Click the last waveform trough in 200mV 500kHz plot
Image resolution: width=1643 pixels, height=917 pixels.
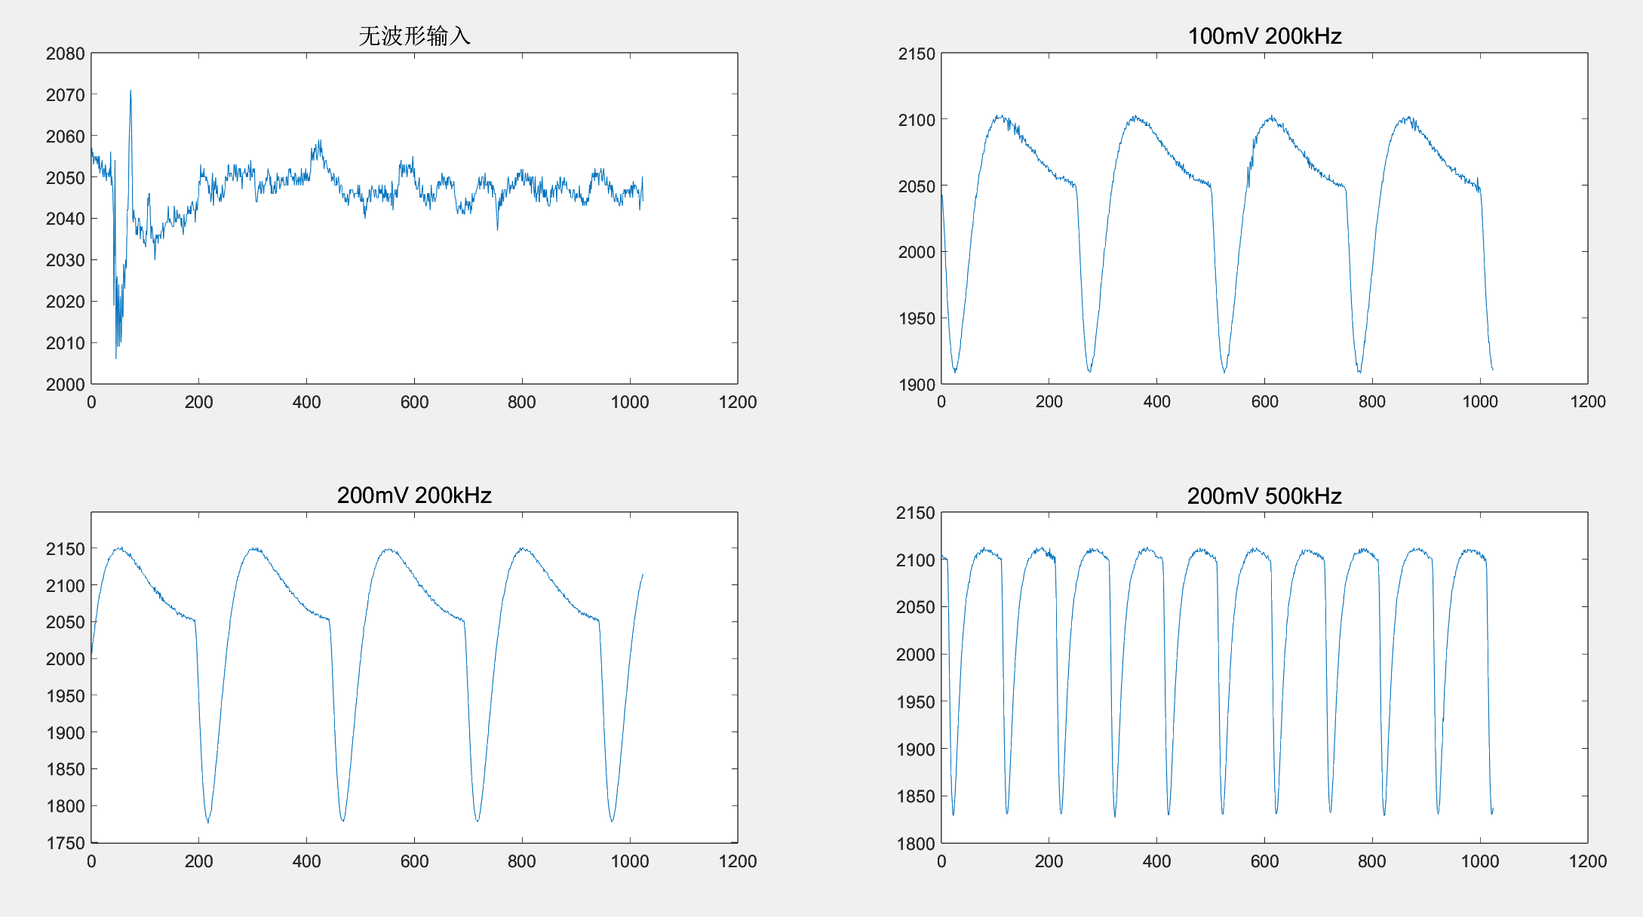pyautogui.click(x=1491, y=813)
